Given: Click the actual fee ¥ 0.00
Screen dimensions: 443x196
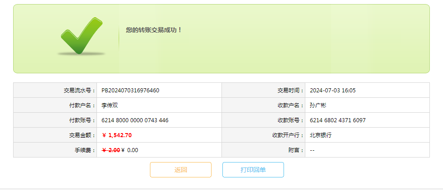Looking at the screenshot, I should click(x=130, y=150).
